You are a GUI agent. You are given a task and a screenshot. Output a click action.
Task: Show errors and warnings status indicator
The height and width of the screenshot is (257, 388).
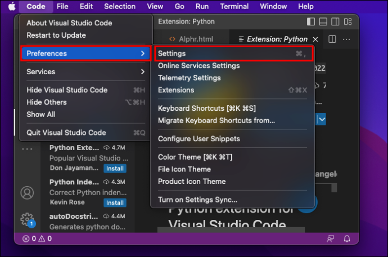37,238
